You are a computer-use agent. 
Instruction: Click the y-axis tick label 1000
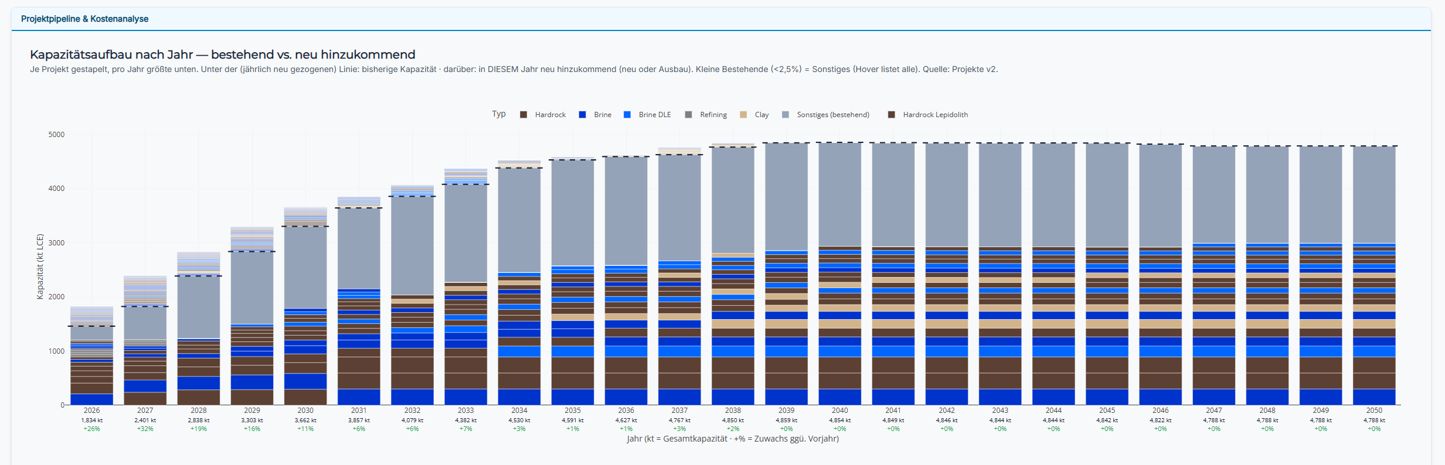56,351
